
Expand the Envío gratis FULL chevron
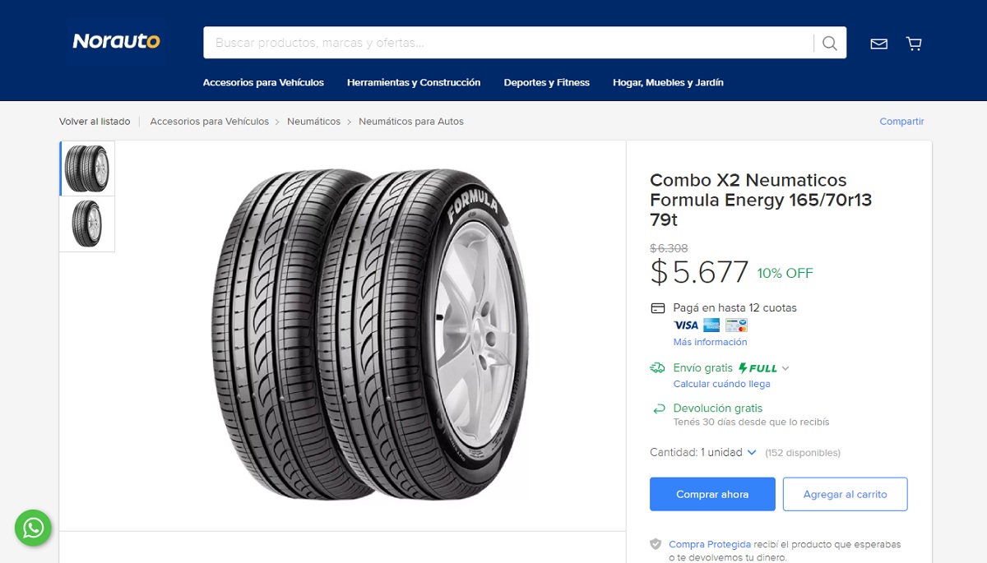(x=785, y=368)
